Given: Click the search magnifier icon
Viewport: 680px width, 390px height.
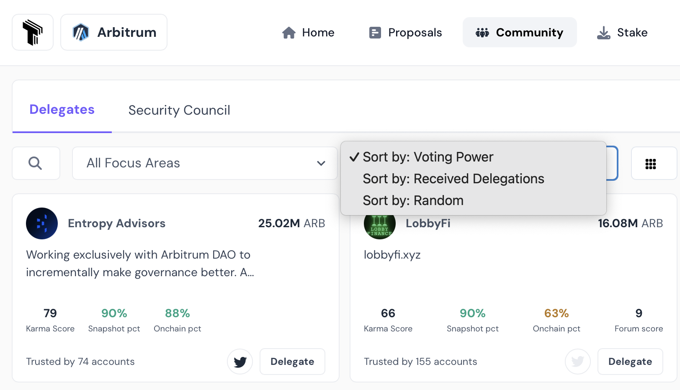Looking at the screenshot, I should [36, 163].
